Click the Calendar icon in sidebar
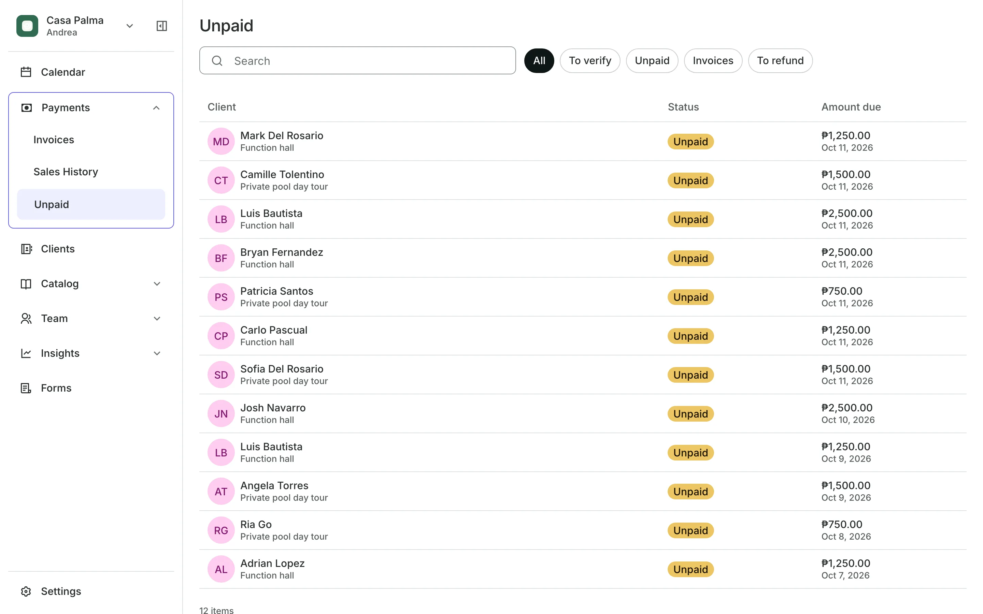983x614 pixels. pyautogui.click(x=26, y=72)
